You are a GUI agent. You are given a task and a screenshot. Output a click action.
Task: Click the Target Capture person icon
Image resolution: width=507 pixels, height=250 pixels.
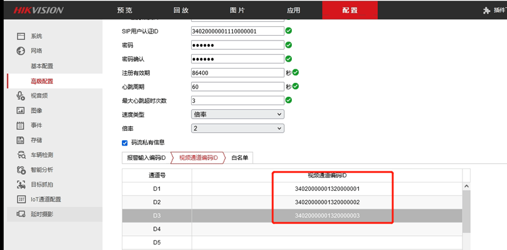(21, 185)
